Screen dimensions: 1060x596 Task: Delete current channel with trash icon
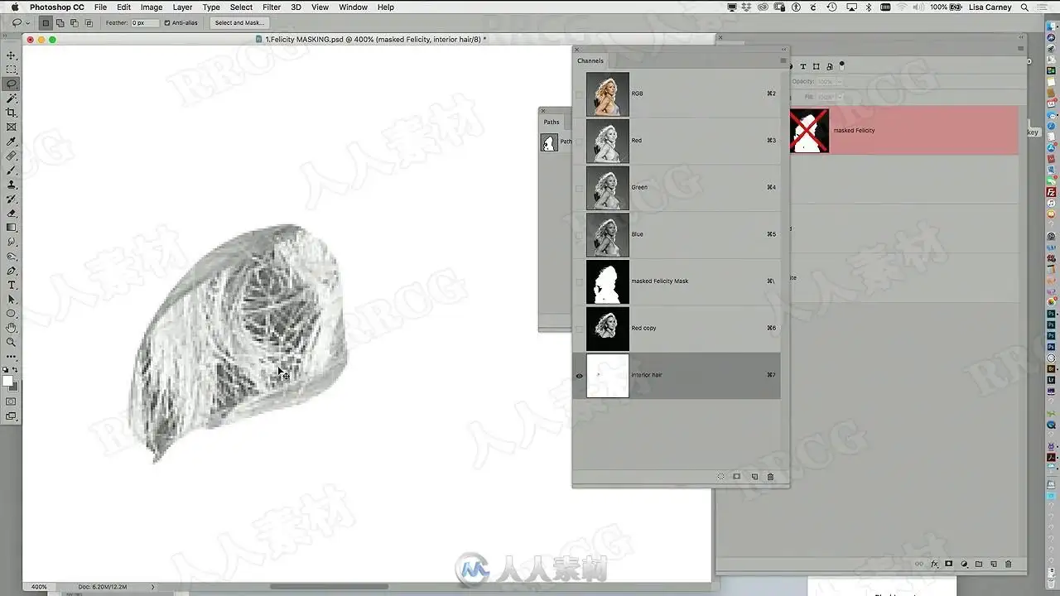[770, 477]
